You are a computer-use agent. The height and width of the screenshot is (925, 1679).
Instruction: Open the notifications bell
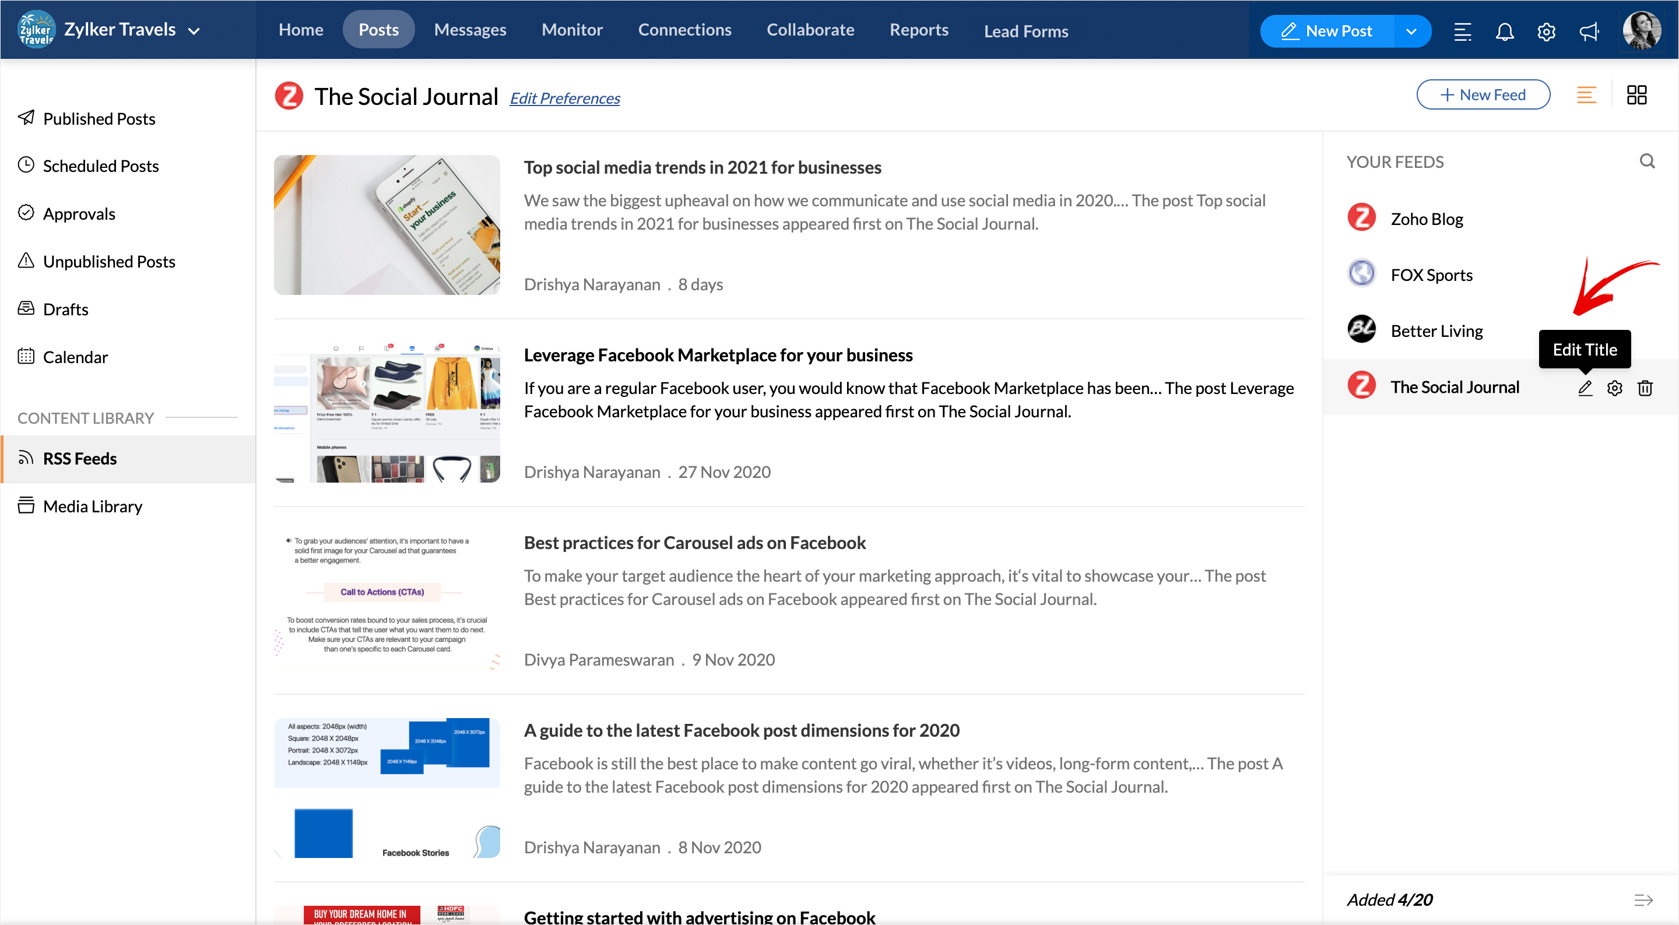[x=1504, y=31]
